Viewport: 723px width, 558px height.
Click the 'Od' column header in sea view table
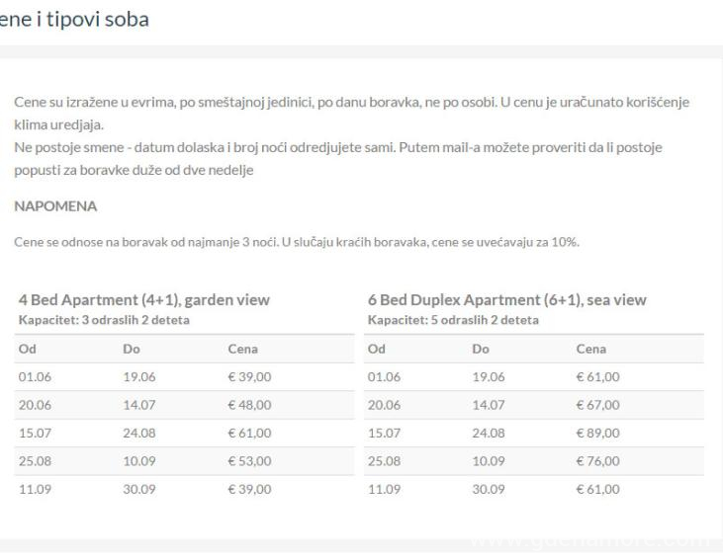click(376, 349)
